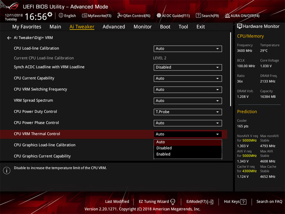Switch to Advanced tab

click(x=114, y=27)
